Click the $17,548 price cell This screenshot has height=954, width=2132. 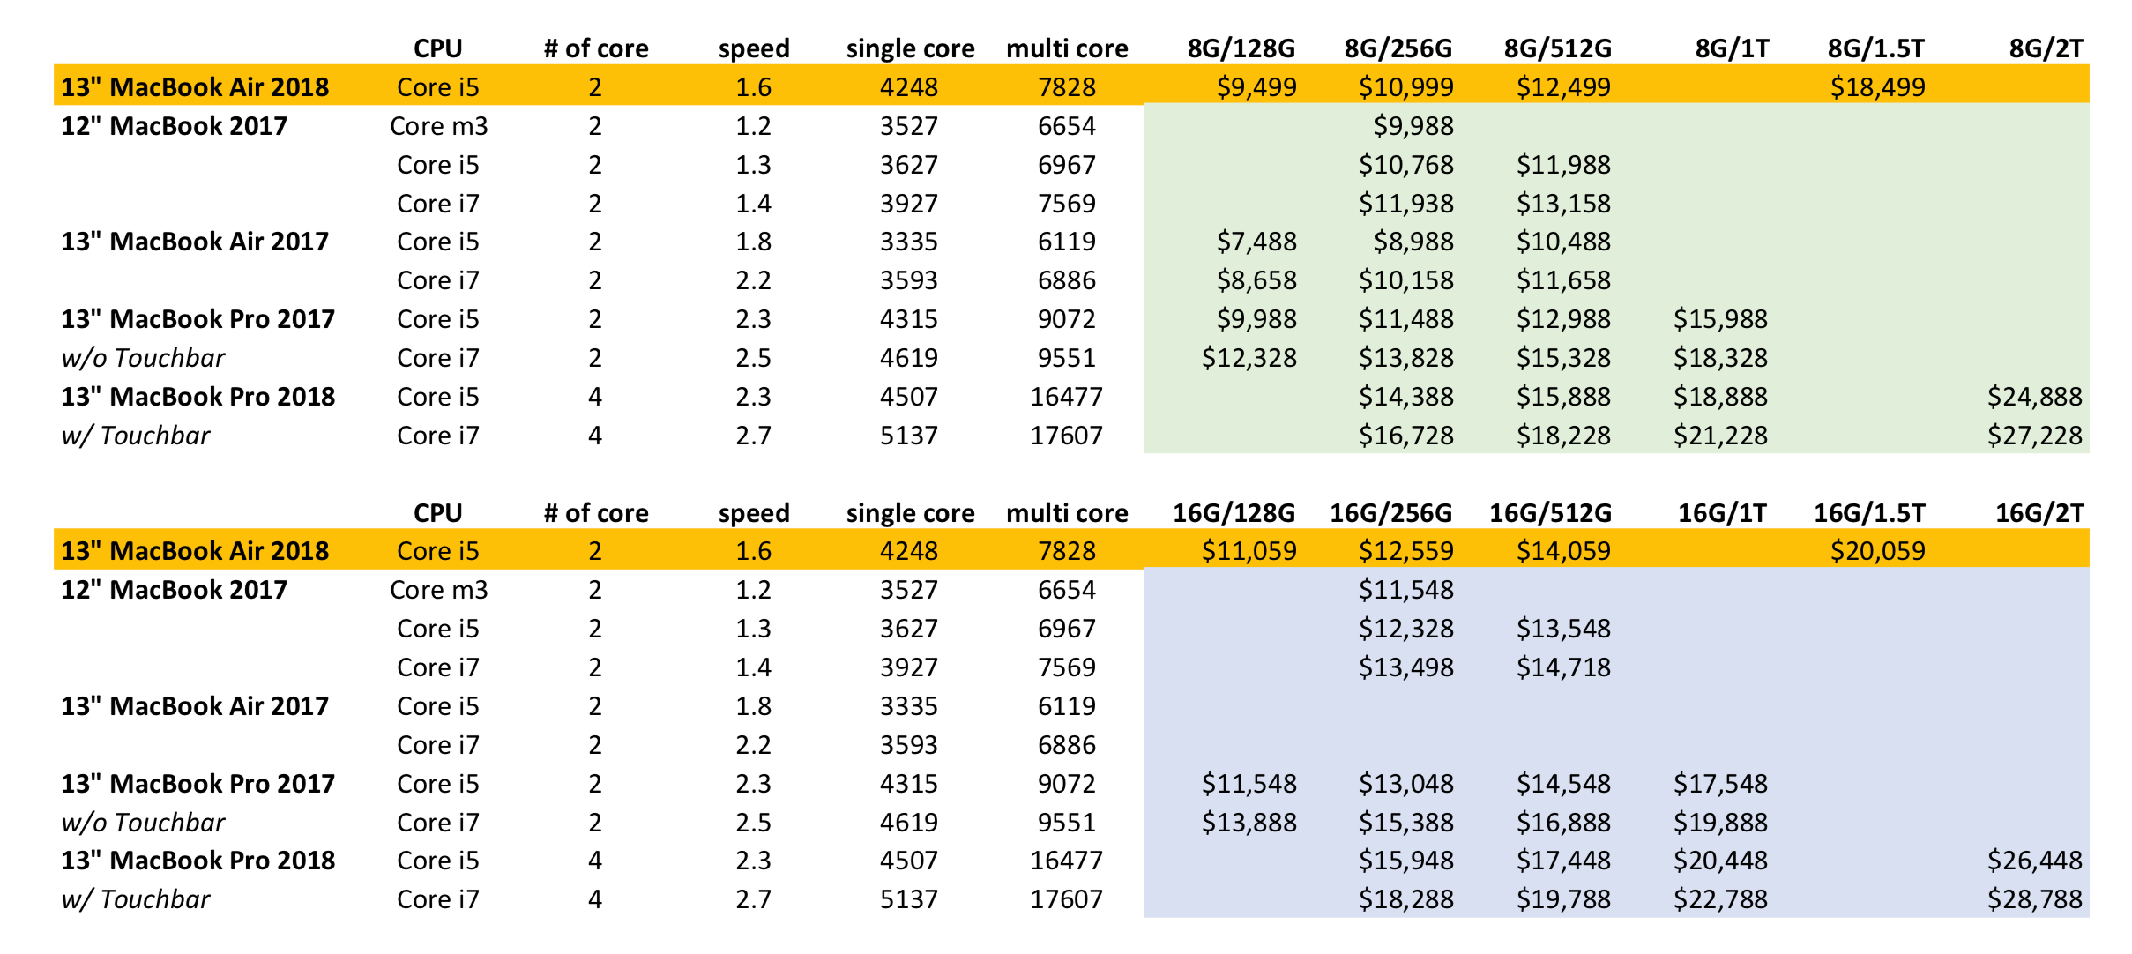[x=1721, y=784]
